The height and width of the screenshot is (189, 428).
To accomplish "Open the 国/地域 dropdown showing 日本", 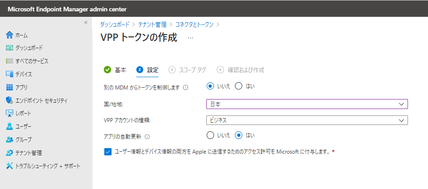I will [307, 104].
